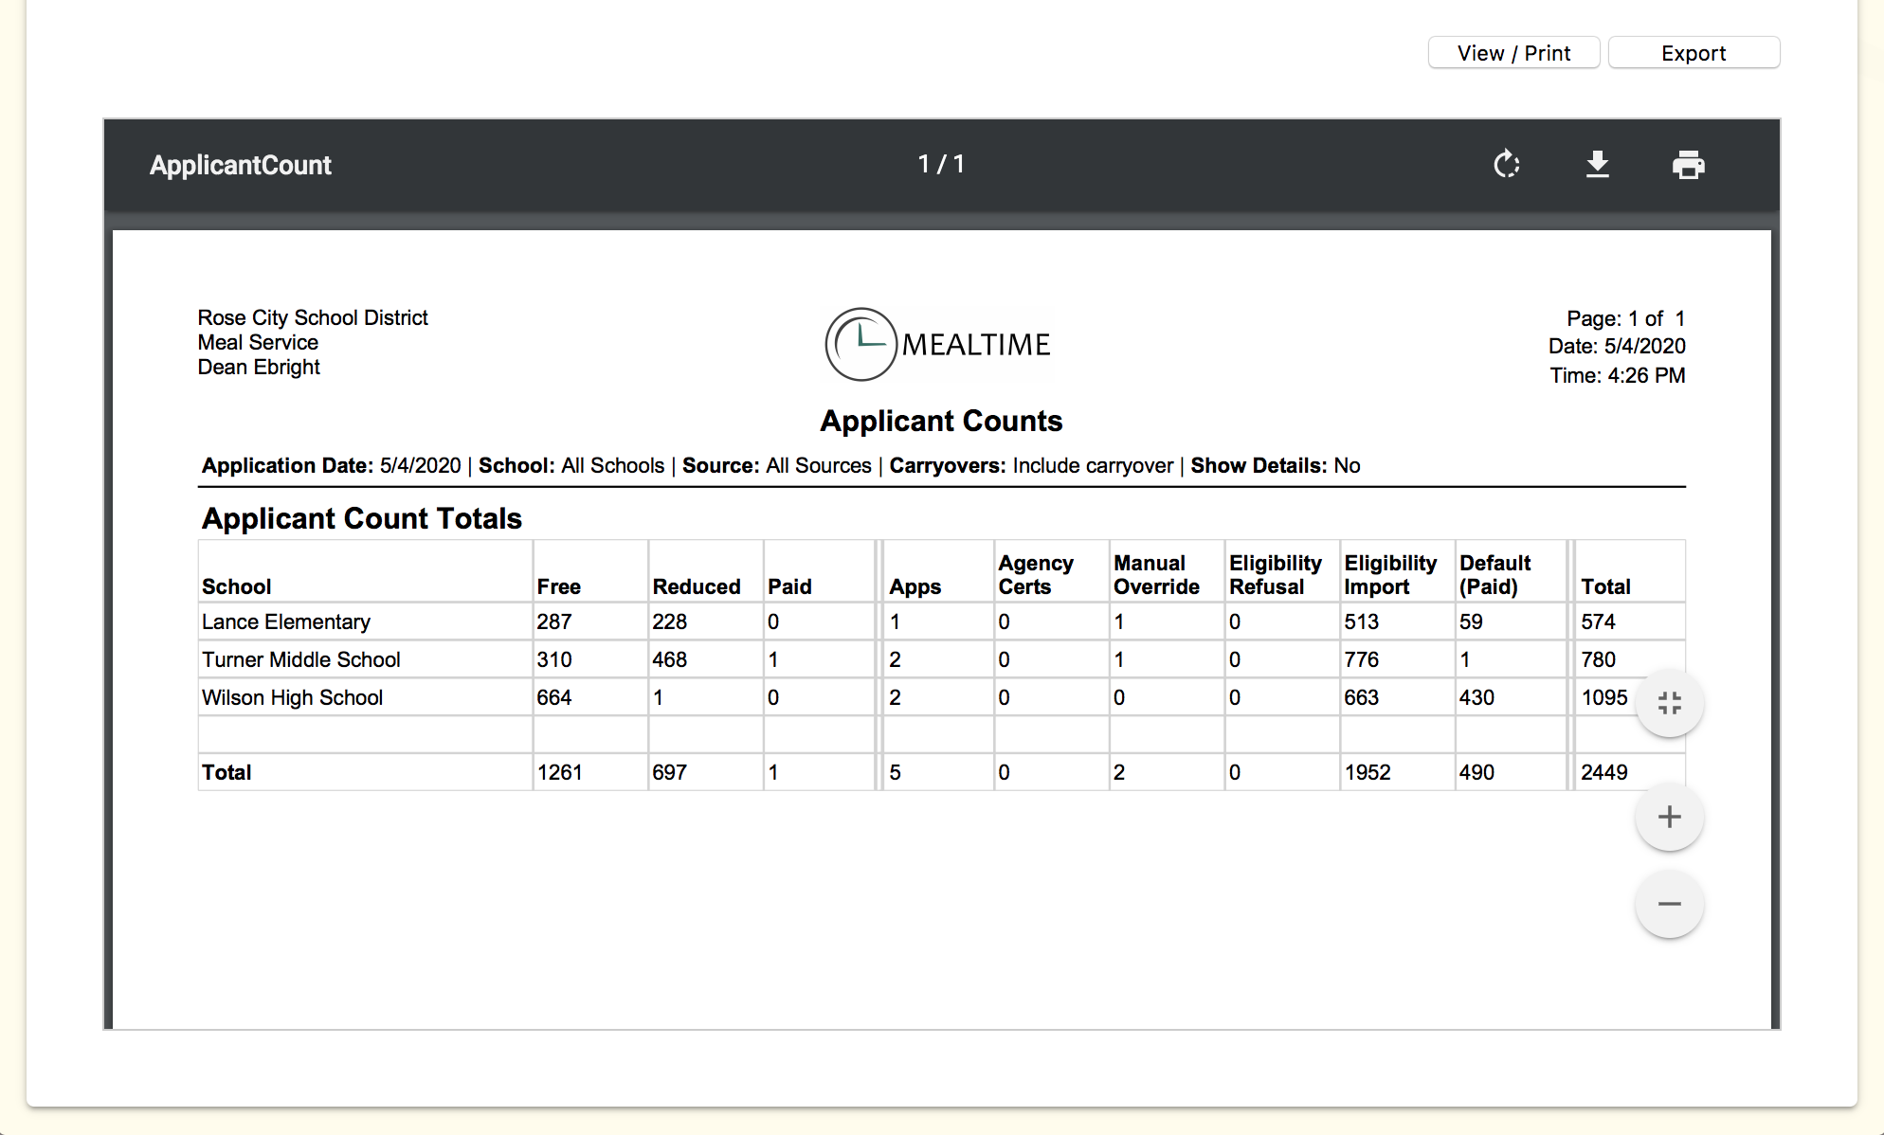Download the ApplicantCount PDF
The width and height of the screenshot is (1884, 1135).
pos(1598,165)
